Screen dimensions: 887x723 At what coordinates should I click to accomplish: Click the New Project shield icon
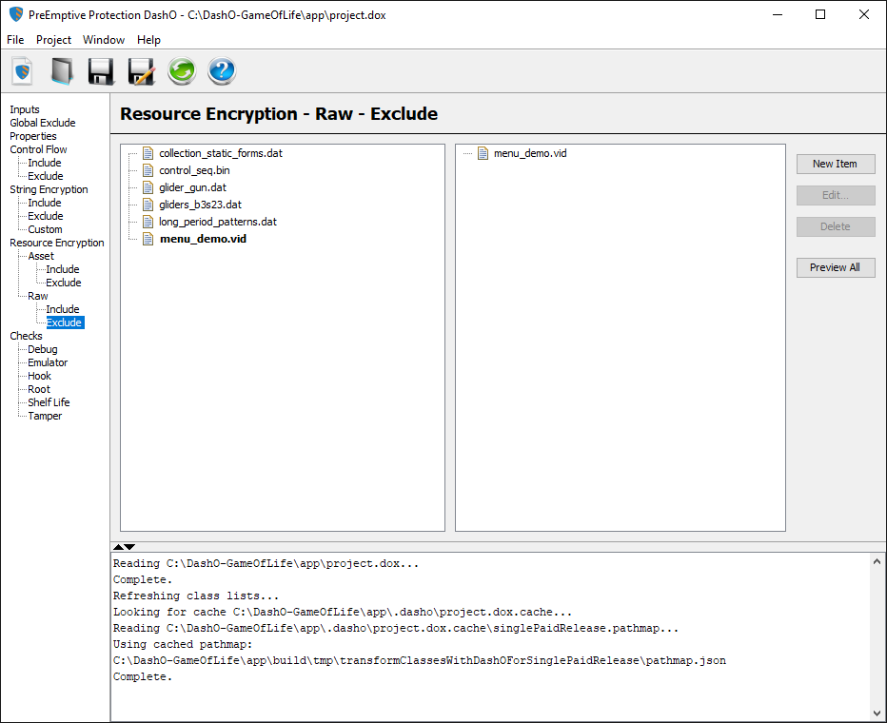(x=22, y=71)
